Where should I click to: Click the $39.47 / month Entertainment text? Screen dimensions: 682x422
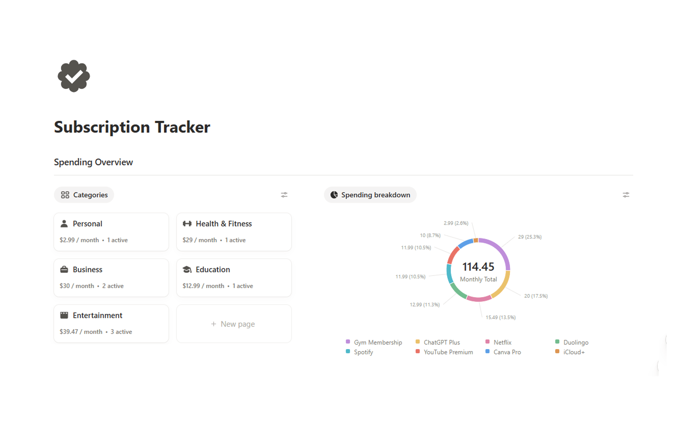click(x=81, y=332)
